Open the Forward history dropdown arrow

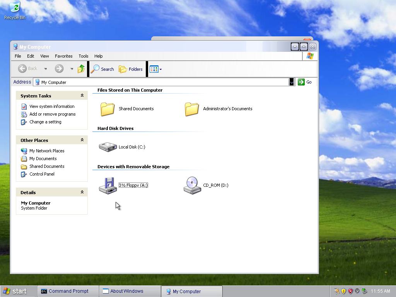click(x=72, y=69)
